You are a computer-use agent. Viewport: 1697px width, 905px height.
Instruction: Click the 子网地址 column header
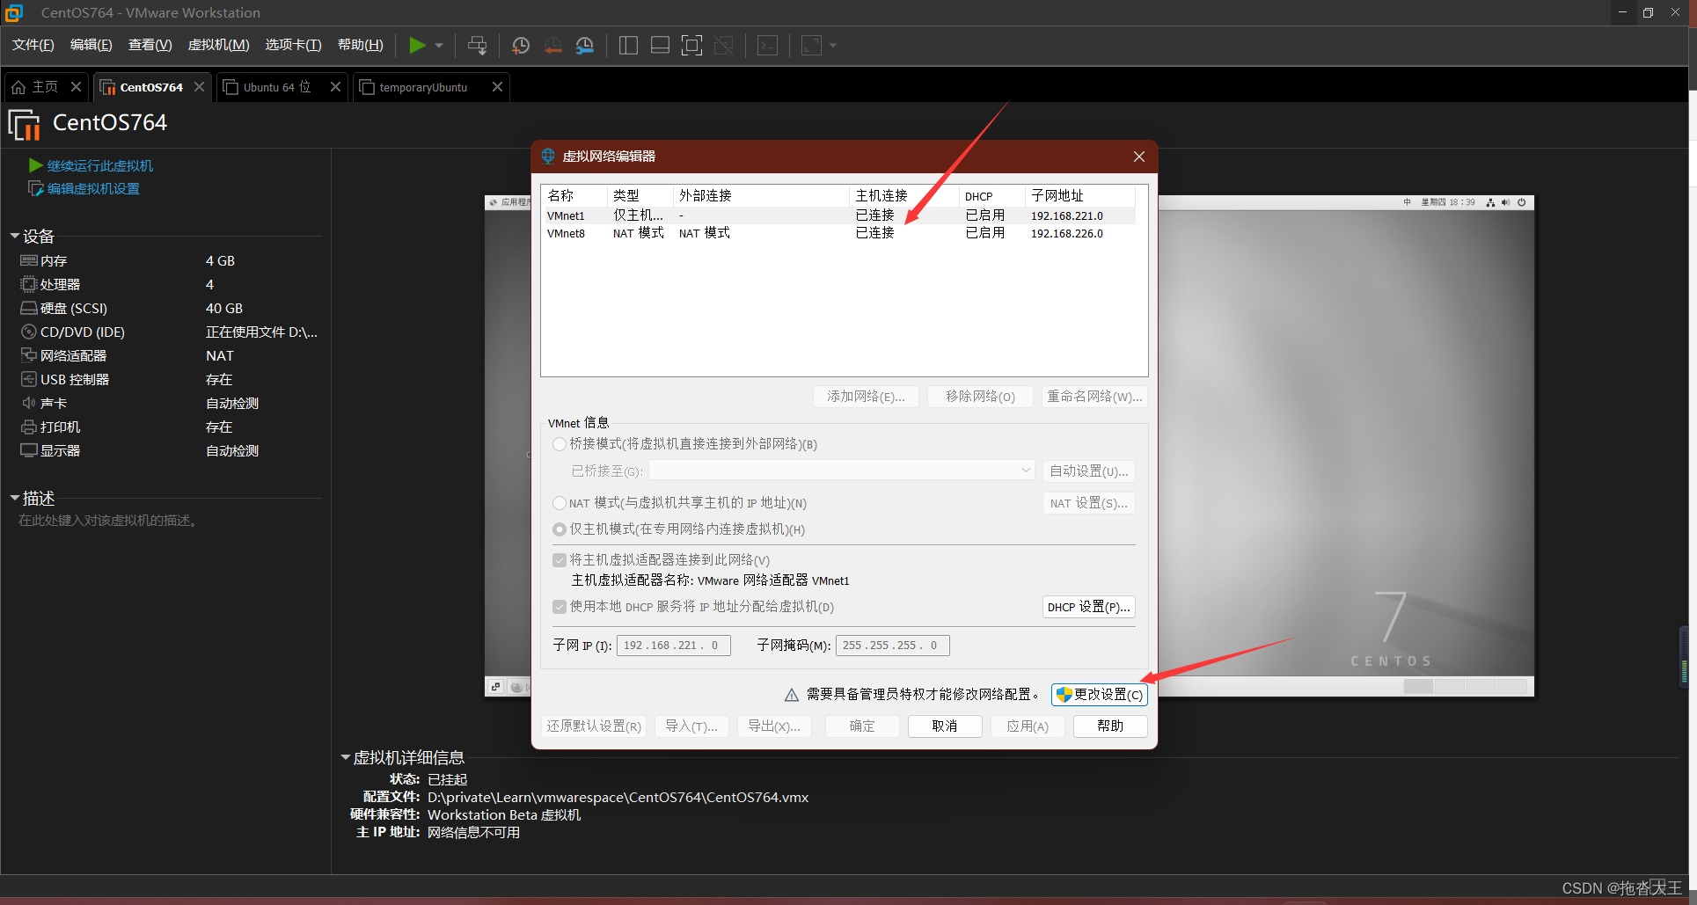click(1079, 195)
